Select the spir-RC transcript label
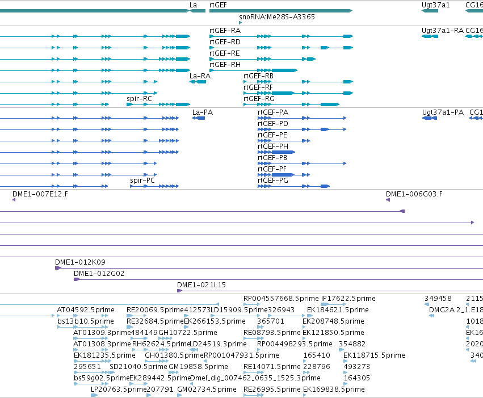The width and height of the screenshot is (483, 398). (x=139, y=99)
